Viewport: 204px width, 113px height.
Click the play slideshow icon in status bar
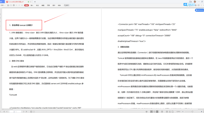coord(162,112)
